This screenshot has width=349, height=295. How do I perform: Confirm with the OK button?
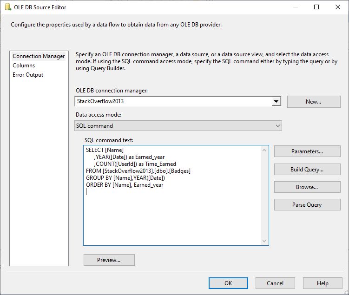pos(228,283)
